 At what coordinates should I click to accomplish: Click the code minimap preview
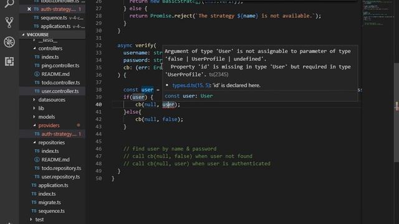[378, 12]
